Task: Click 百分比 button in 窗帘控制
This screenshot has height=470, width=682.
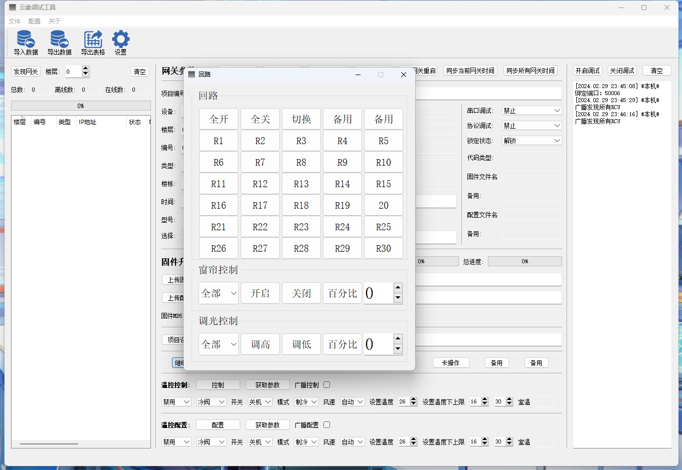Action: pos(343,293)
